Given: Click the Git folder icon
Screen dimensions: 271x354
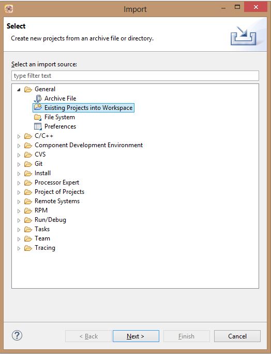Looking at the screenshot, I should point(28,164).
